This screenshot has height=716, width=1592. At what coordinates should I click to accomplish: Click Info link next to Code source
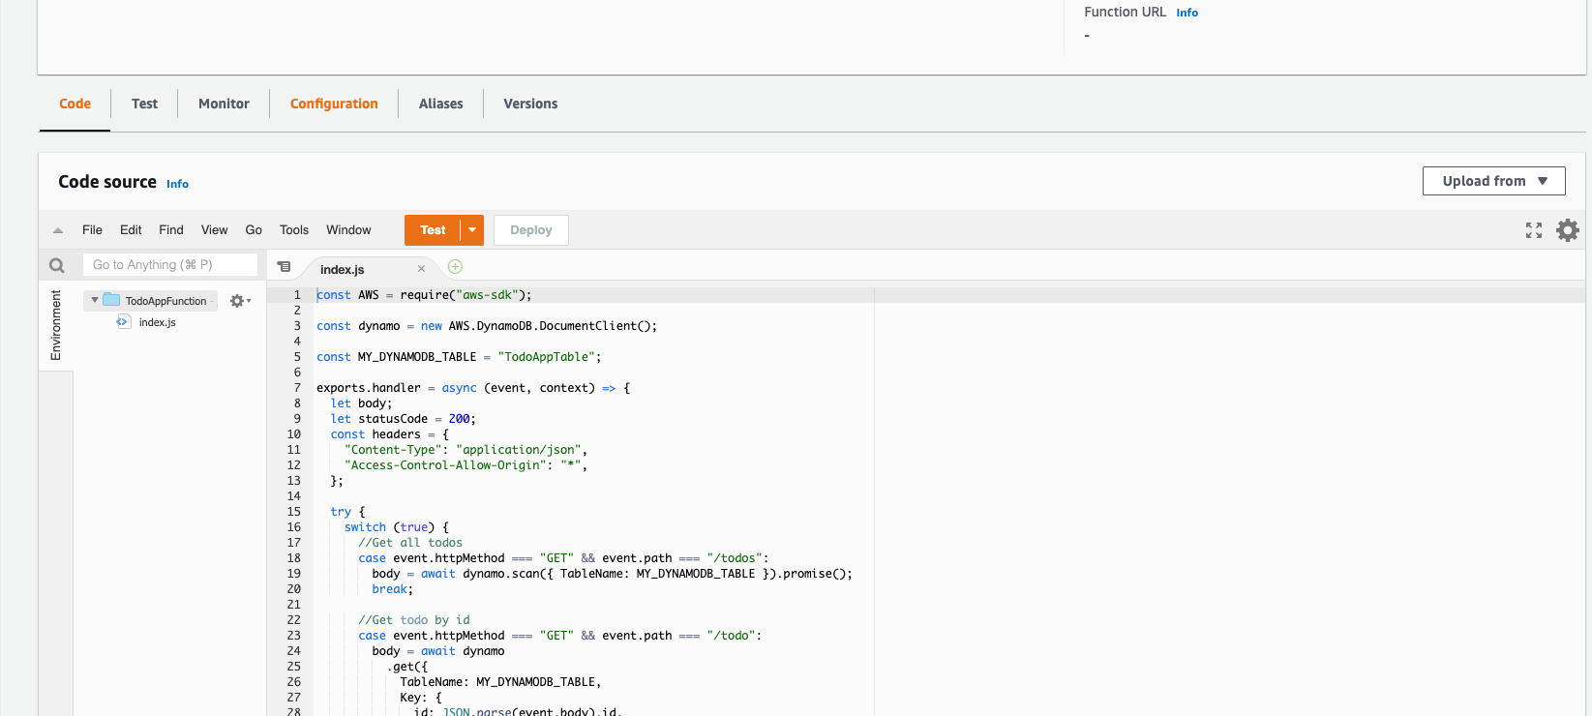coord(177,184)
